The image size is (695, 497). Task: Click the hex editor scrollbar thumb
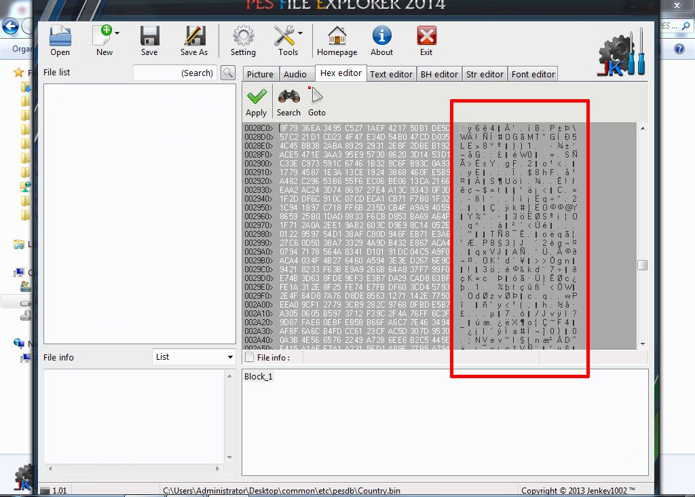(x=642, y=265)
